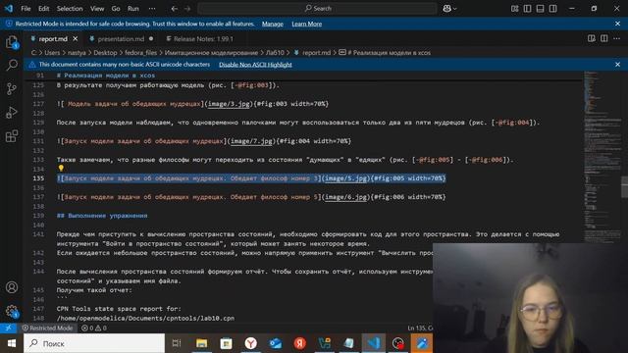Image resolution: width=628 pixels, height=353 pixels.
Task: Click Restricted Mode status bar item
Action: (48, 328)
